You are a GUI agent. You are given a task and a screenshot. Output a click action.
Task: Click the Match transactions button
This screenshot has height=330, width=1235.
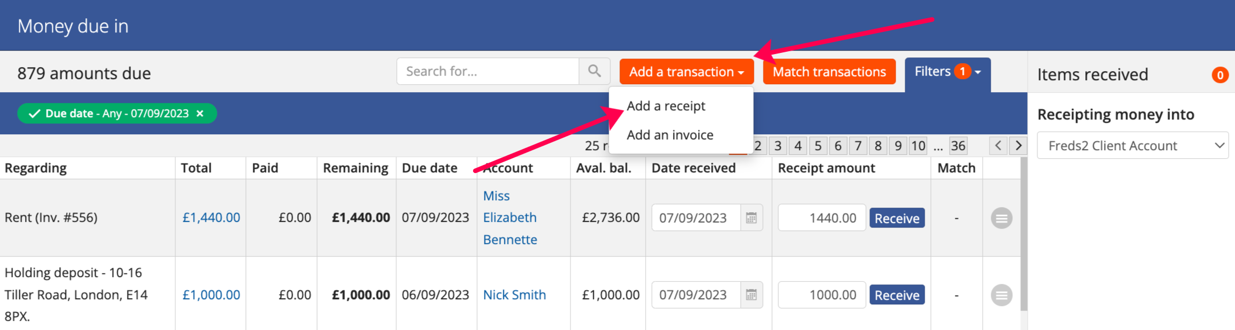coord(829,72)
